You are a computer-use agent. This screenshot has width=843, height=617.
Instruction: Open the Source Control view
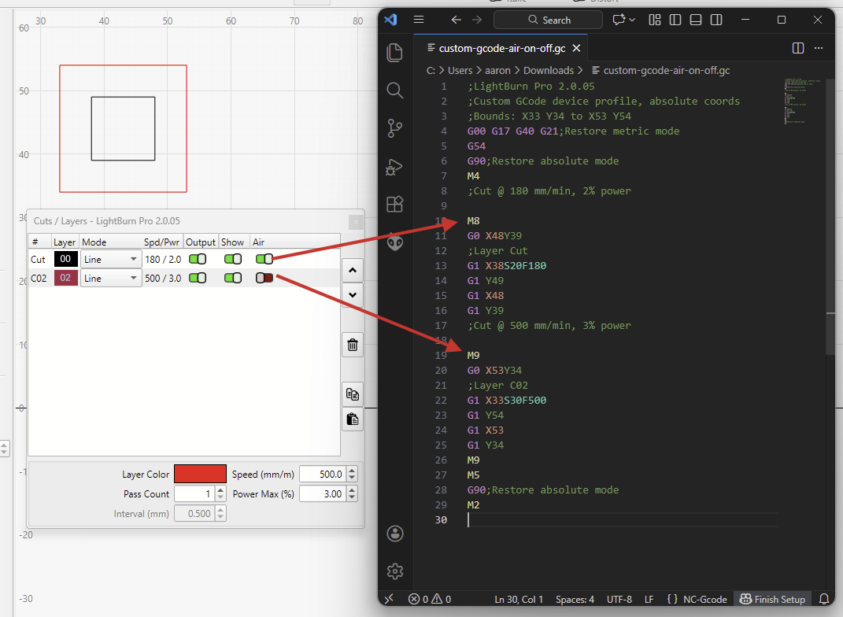394,128
